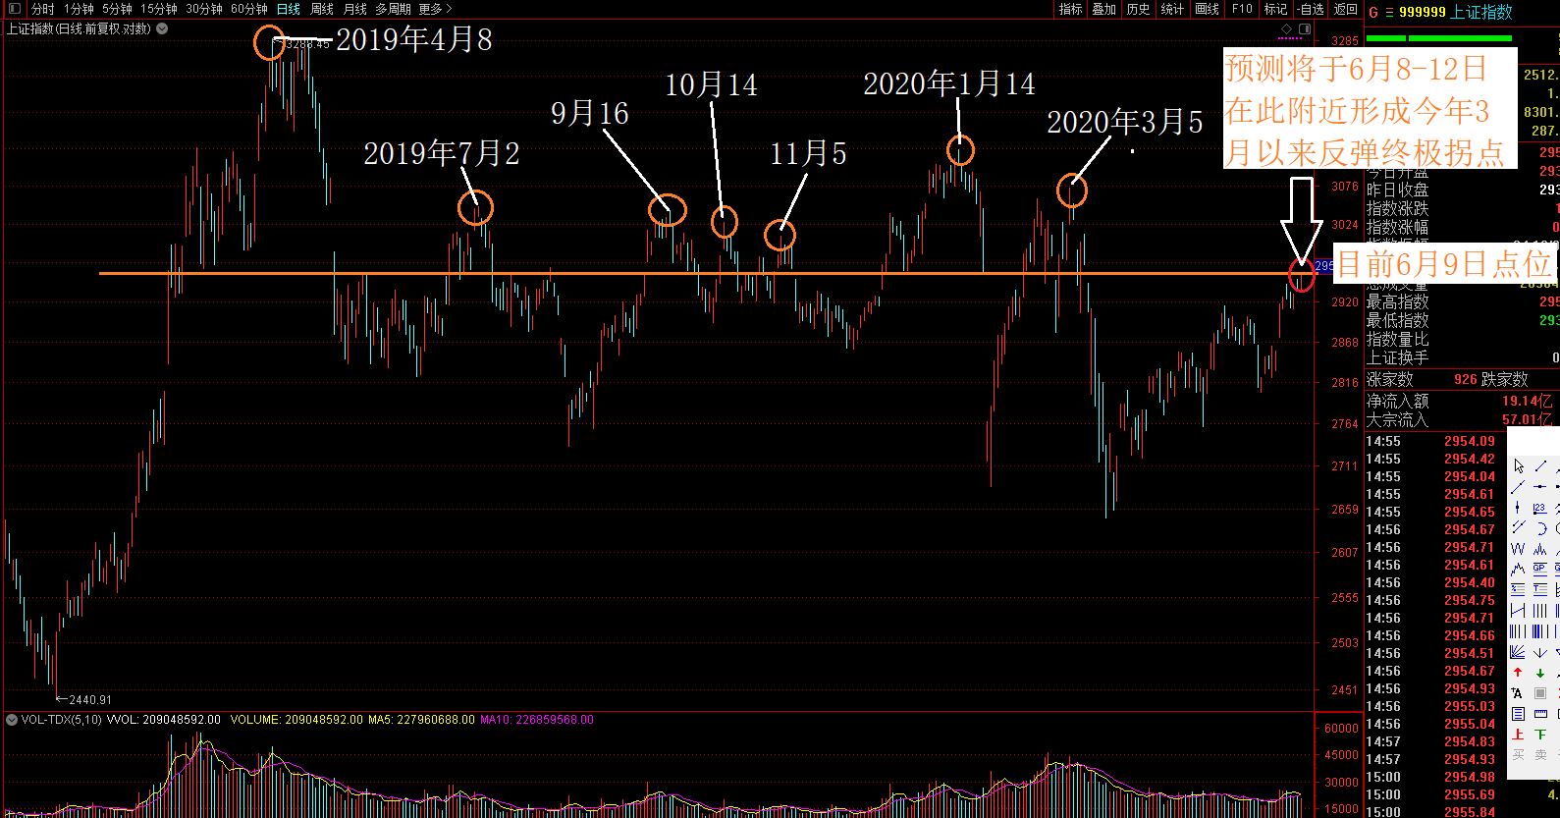Viewport: 1560px width, 818px height.
Task: Choose the horizontal line with handle tool
Action: [x=1540, y=487]
